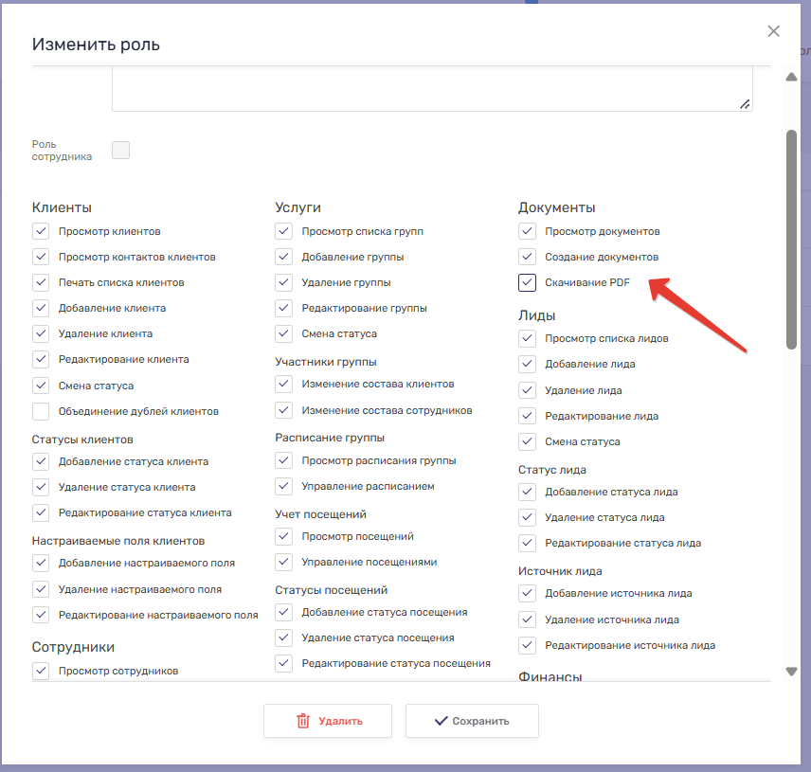Uncheck Просмотр клиентов
This screenshot has height=772, width=811.
pyautogui.click(x=41, y=231)
